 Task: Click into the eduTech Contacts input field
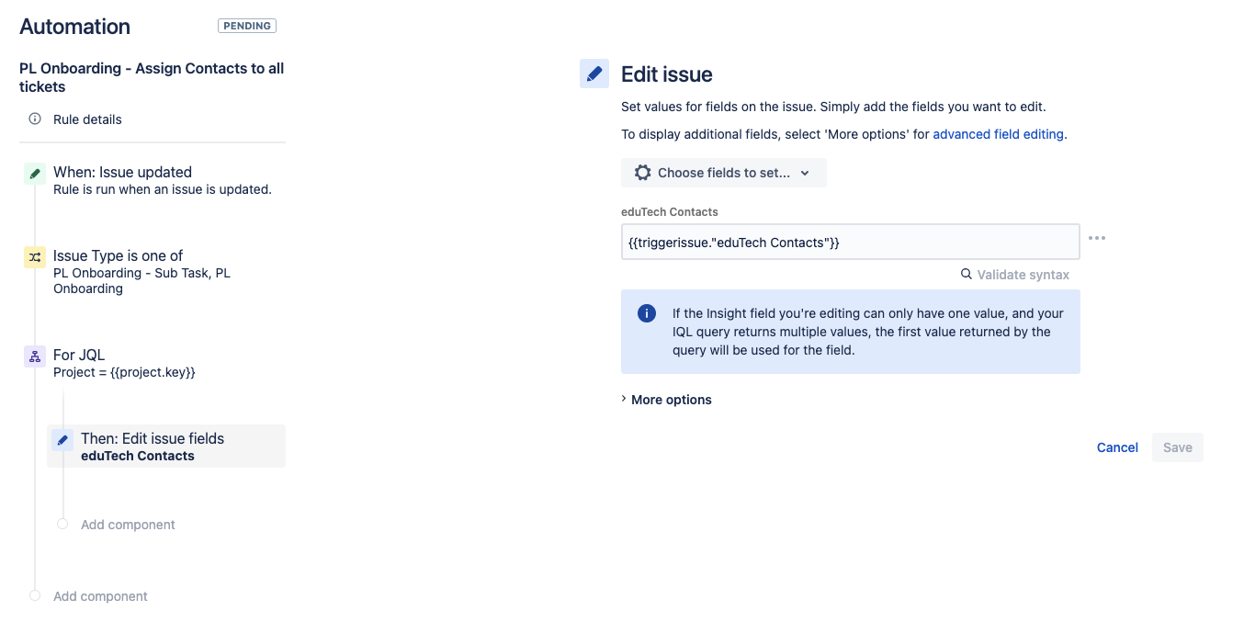851,242
